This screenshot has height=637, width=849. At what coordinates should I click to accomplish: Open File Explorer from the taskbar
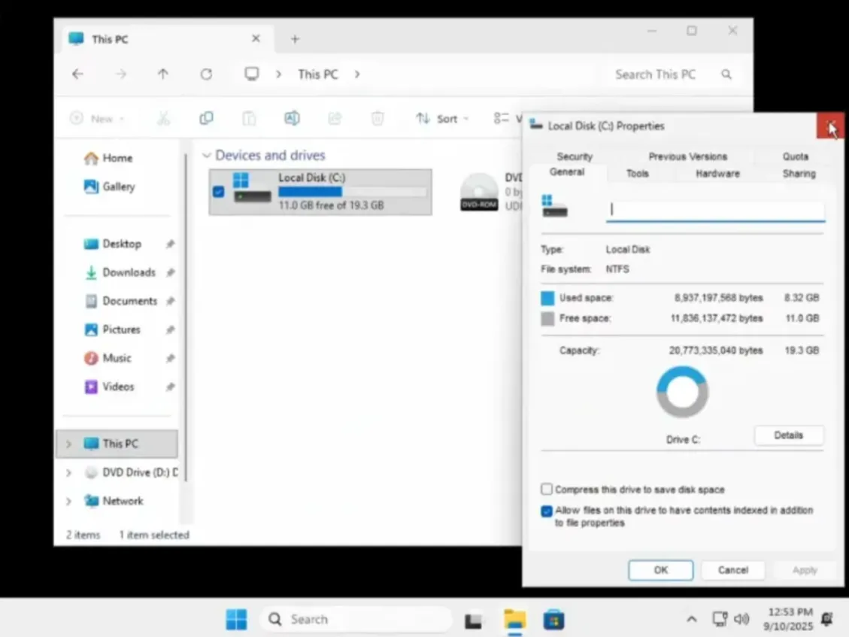point(514,618)
